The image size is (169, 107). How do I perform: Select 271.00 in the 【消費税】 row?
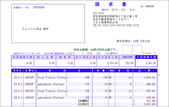151,101
